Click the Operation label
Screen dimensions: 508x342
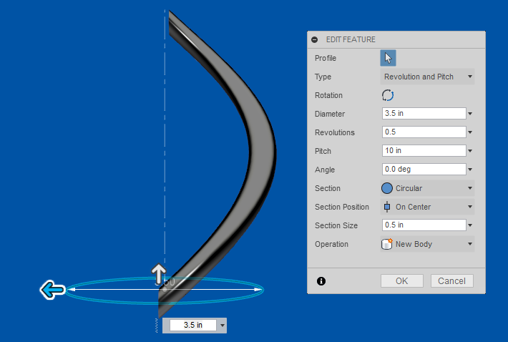[x=331, y=244]
